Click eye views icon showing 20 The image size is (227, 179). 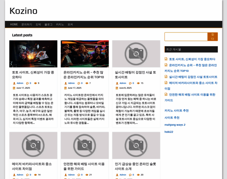coord(138,175)
